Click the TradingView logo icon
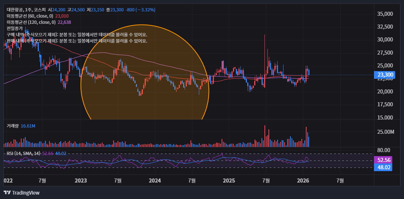This screenshot has height=199, width=404. [x=7, y=192]
